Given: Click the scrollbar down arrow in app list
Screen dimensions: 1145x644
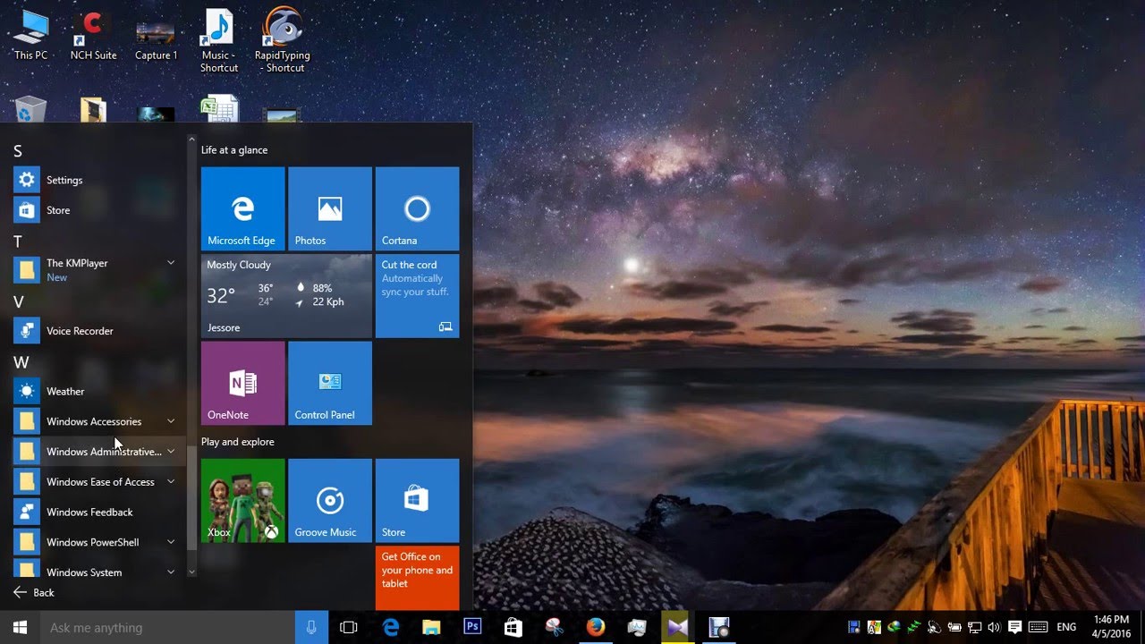Looking at the screenshot, I should [x=191, y=571].
